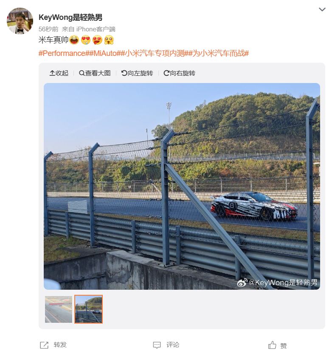Select the first track thumbnail
This screenshot has width=332, height=352.
[x=59, y=309]
